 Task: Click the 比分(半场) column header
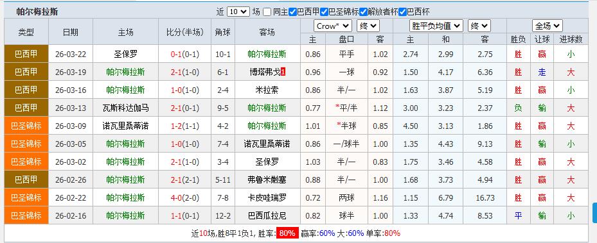[184, 32]
